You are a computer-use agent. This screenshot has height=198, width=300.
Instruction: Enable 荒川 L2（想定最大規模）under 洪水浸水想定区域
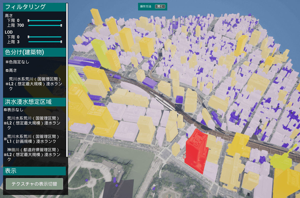pyautogui.click(x=5, y=123)
